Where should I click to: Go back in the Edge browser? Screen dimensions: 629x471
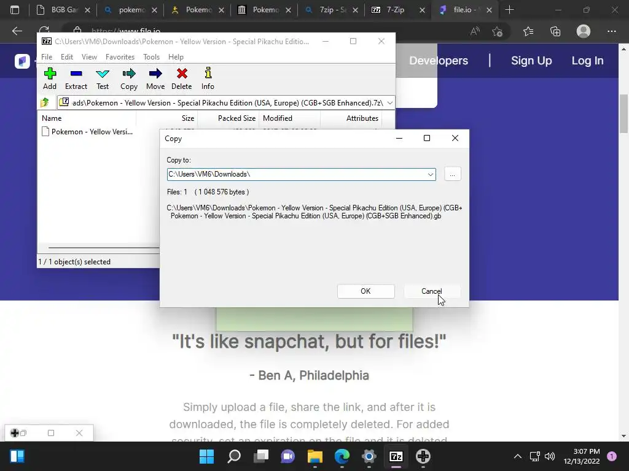(17, 31)
